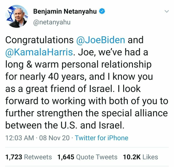The height and width of the screenshot is (167, 174).
Task: Open Benjamin Netanyahu's profile picture
Action: (17, 16)
